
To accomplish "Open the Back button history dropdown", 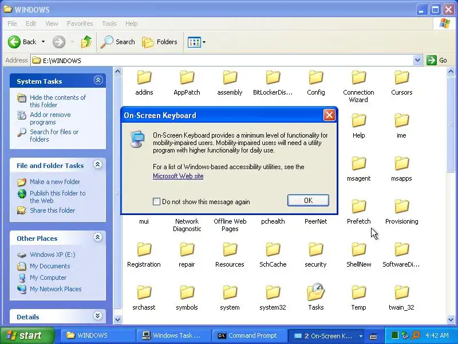I will (x=44, y=42).
